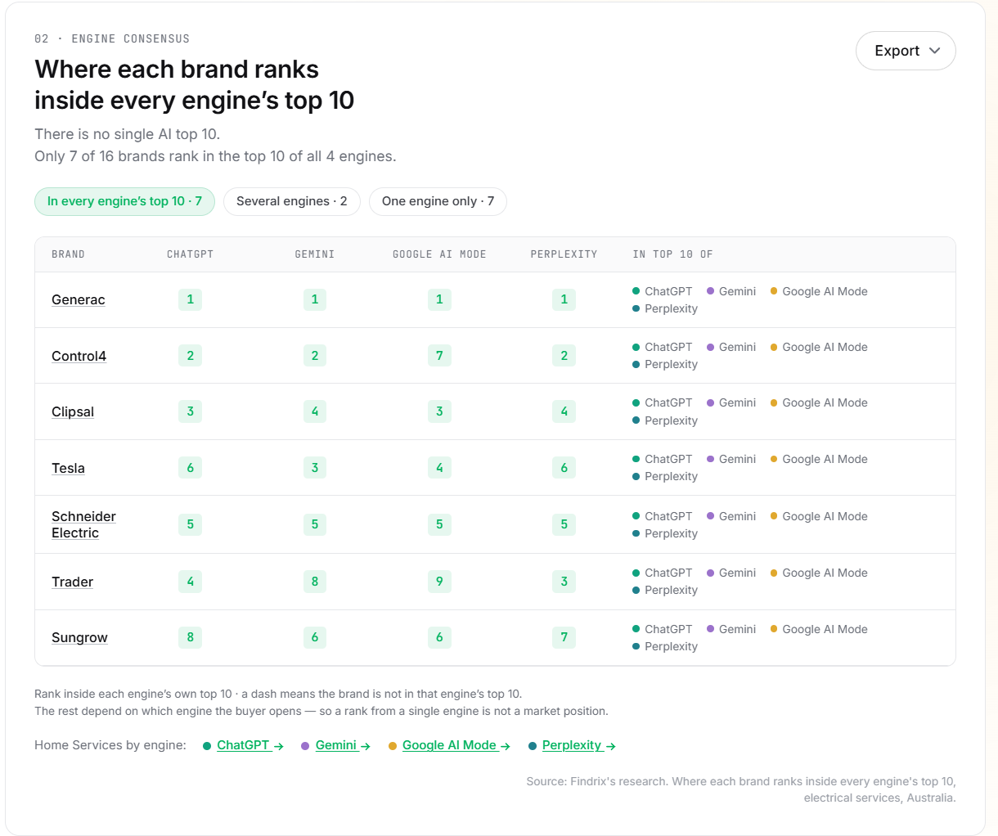Select the 'In every engine's top 10 · 7' filter
998x836 pixels.
click(x=124, y=201)
